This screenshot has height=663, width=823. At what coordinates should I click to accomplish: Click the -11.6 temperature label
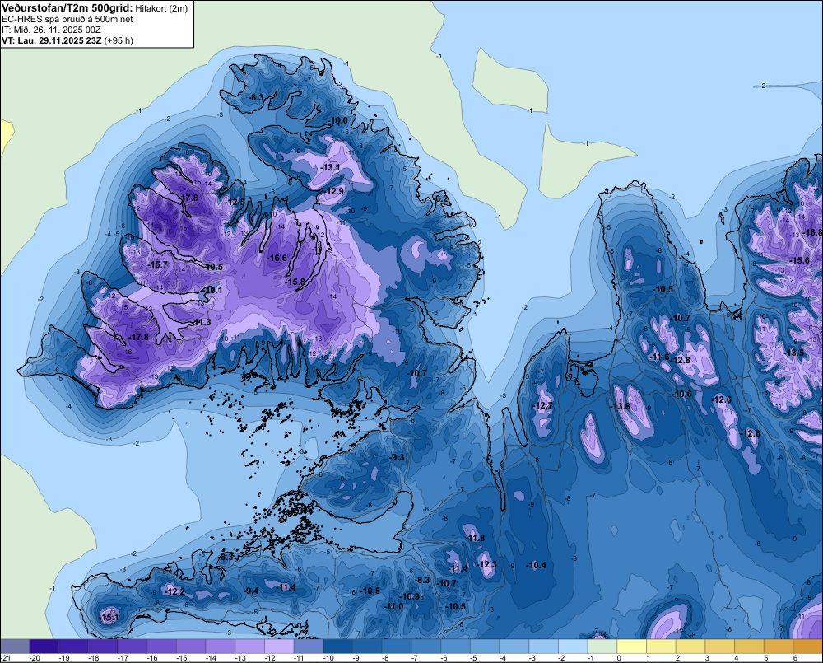661,357
